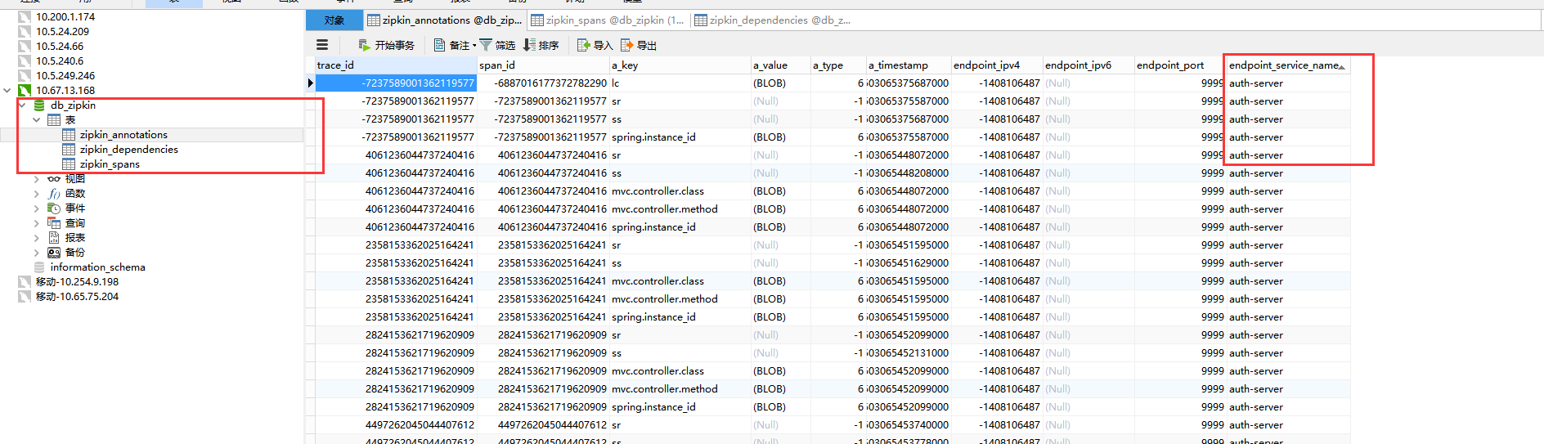Click the 函数 functions f() icon
This screenshot has width=1544, height=444.
click(54, 193)
